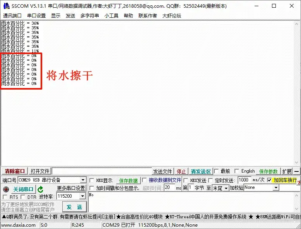This screenshot has width=301, height=229.
Task: Click the red serial status indicator icon
Action: 6,189
